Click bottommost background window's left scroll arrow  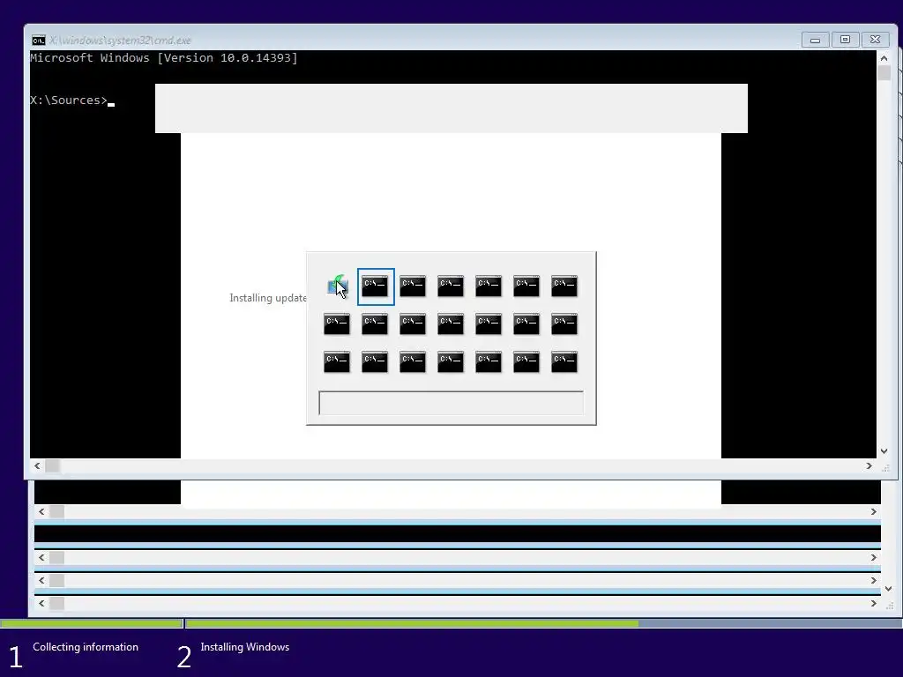coord(41,603)
